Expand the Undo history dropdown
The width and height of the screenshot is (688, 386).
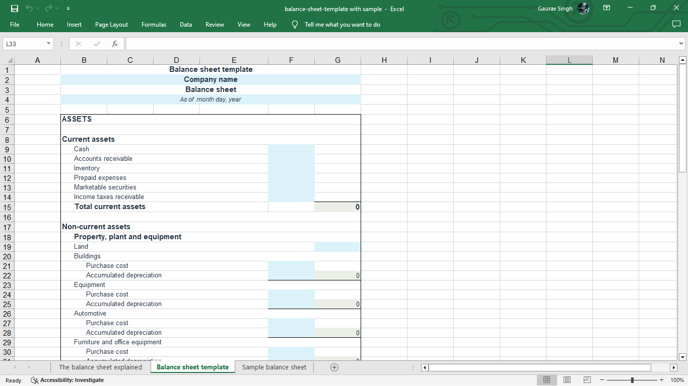[37, 8]
